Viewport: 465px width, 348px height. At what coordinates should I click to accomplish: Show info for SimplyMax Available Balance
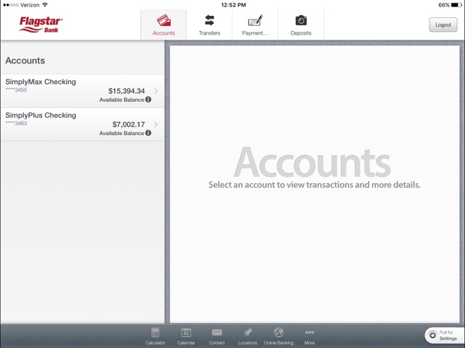148,100
